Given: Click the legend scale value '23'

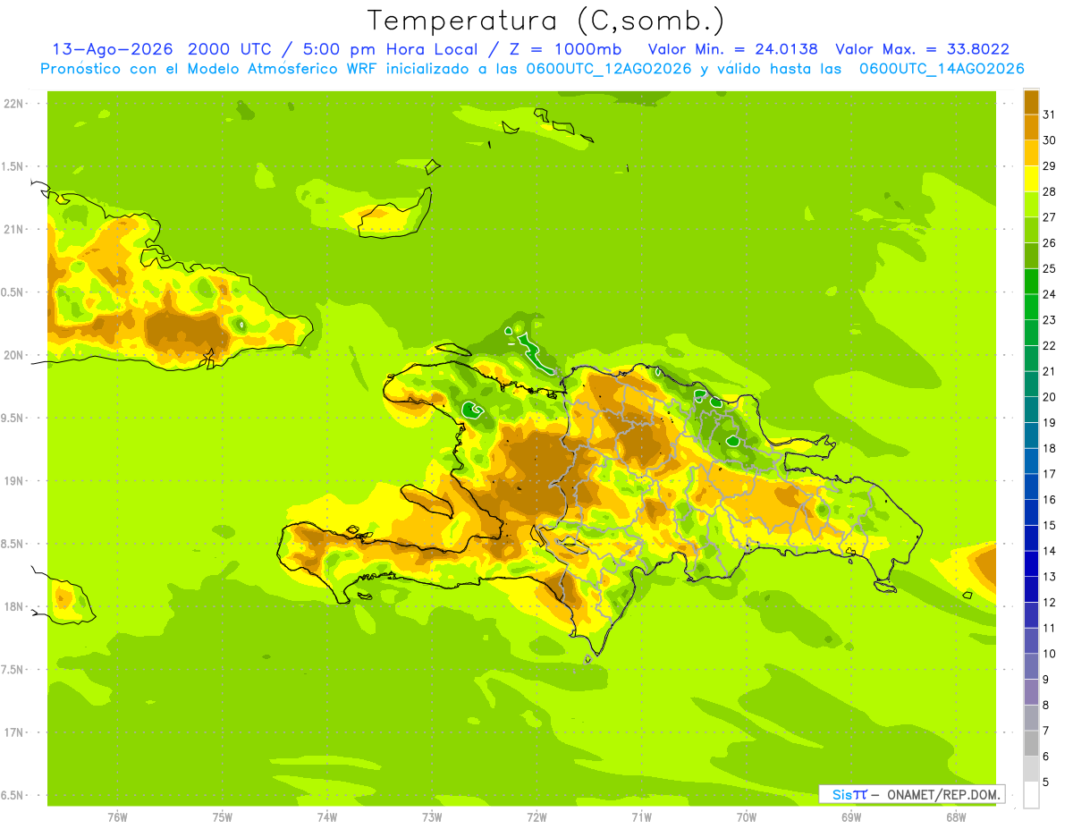Looking at the screenshot, I should [1050, 320].
